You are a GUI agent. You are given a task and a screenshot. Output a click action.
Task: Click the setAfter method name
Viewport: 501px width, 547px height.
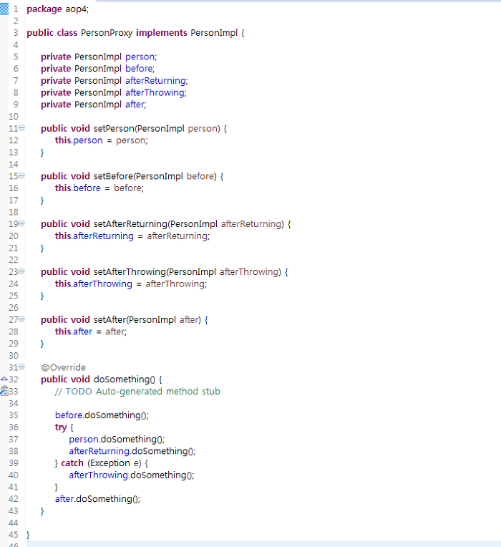point(110,319)
